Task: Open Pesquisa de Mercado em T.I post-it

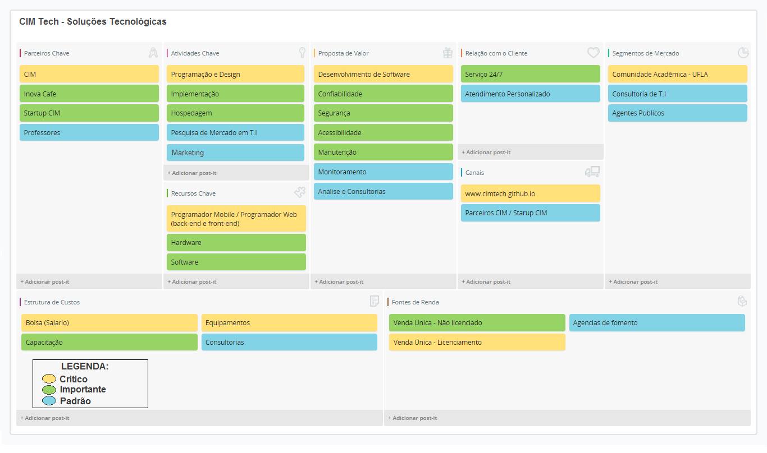Action: click(236, 132)
